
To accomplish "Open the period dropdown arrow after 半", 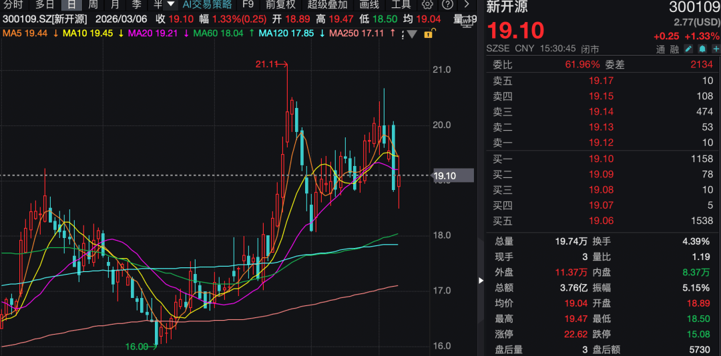I will [x=170, y=5].
